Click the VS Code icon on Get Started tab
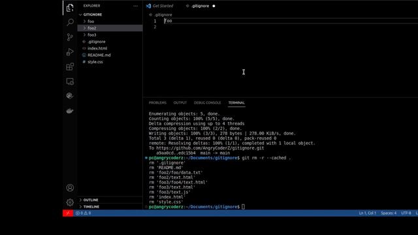Image resolution: width=418 pixels, height=235 pixels. point(148,6)
